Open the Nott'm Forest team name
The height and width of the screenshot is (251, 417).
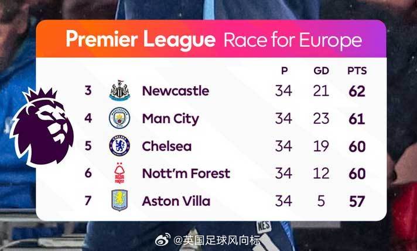coord(186,174)
